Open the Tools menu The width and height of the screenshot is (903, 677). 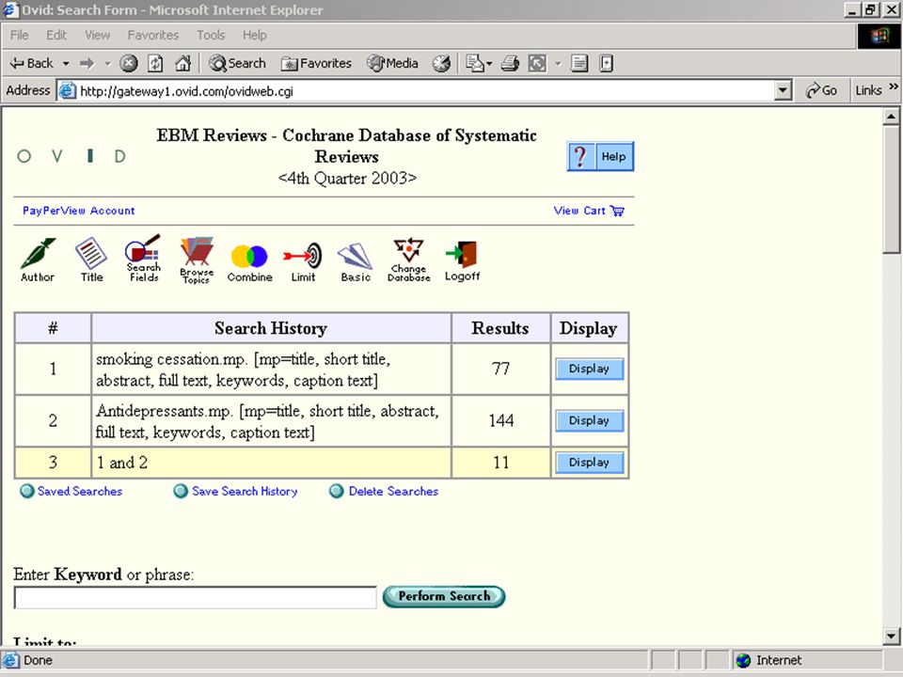211,35
